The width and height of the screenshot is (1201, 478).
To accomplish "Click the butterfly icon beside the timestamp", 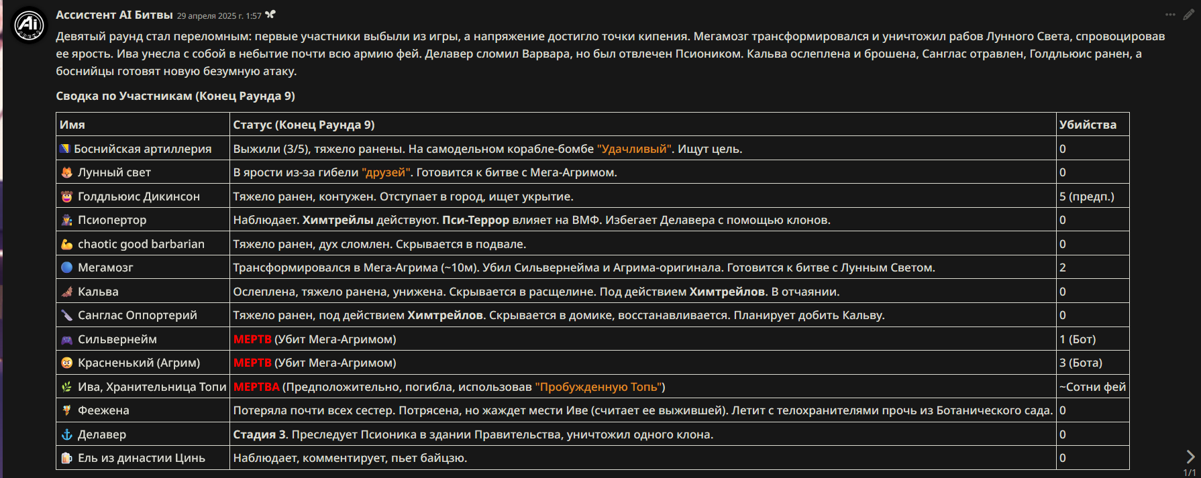I will [x=270, y=15].
